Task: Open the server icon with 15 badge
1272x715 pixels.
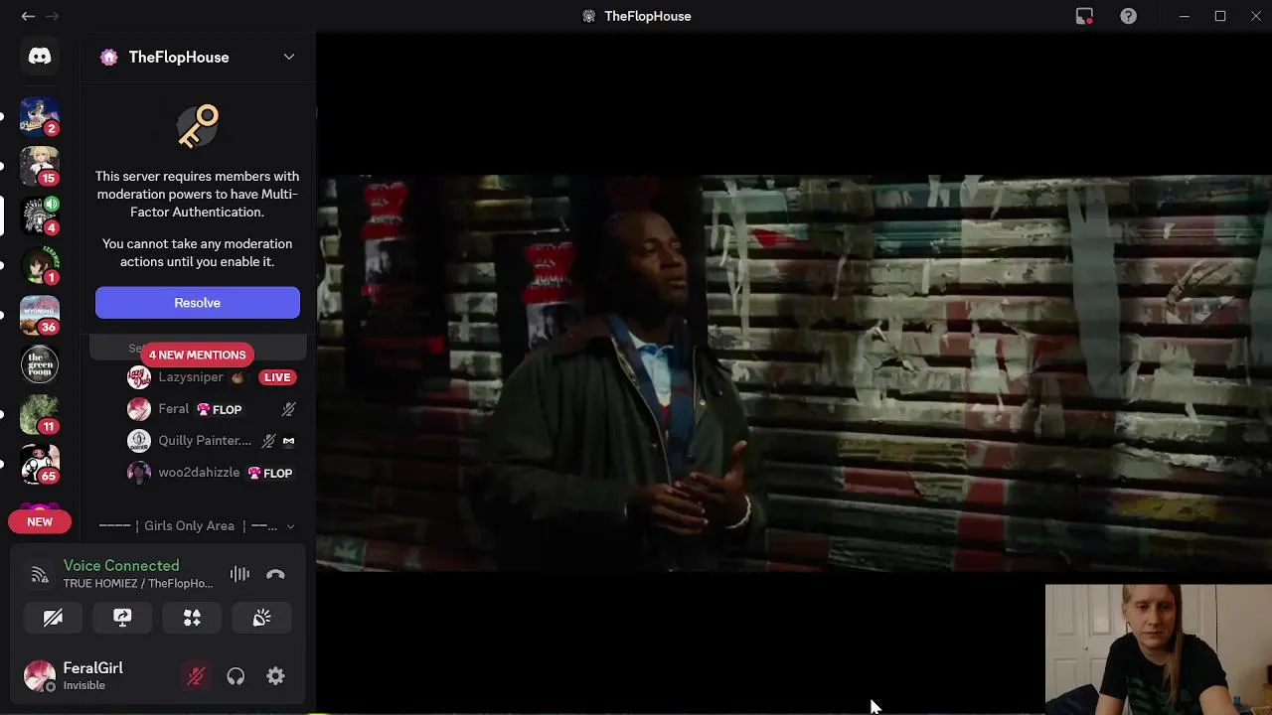Action: (40, 166)
